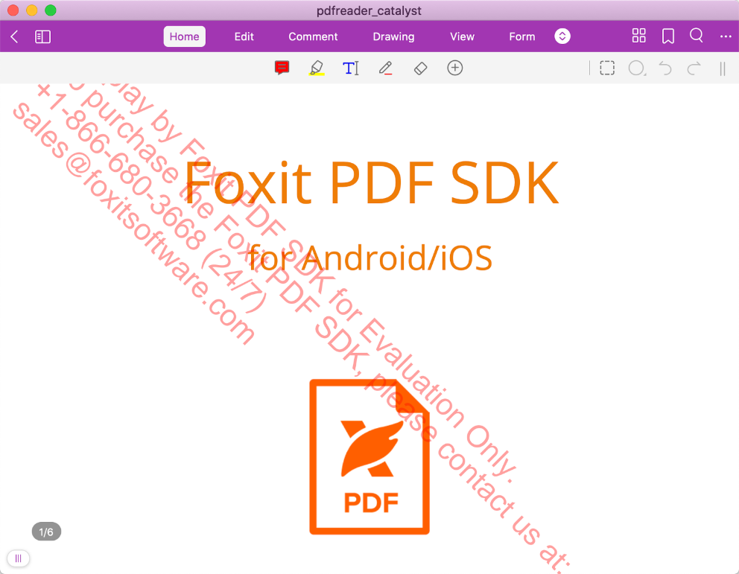
Task: Select the dashed rectangle selection tool
Action: 607,68
